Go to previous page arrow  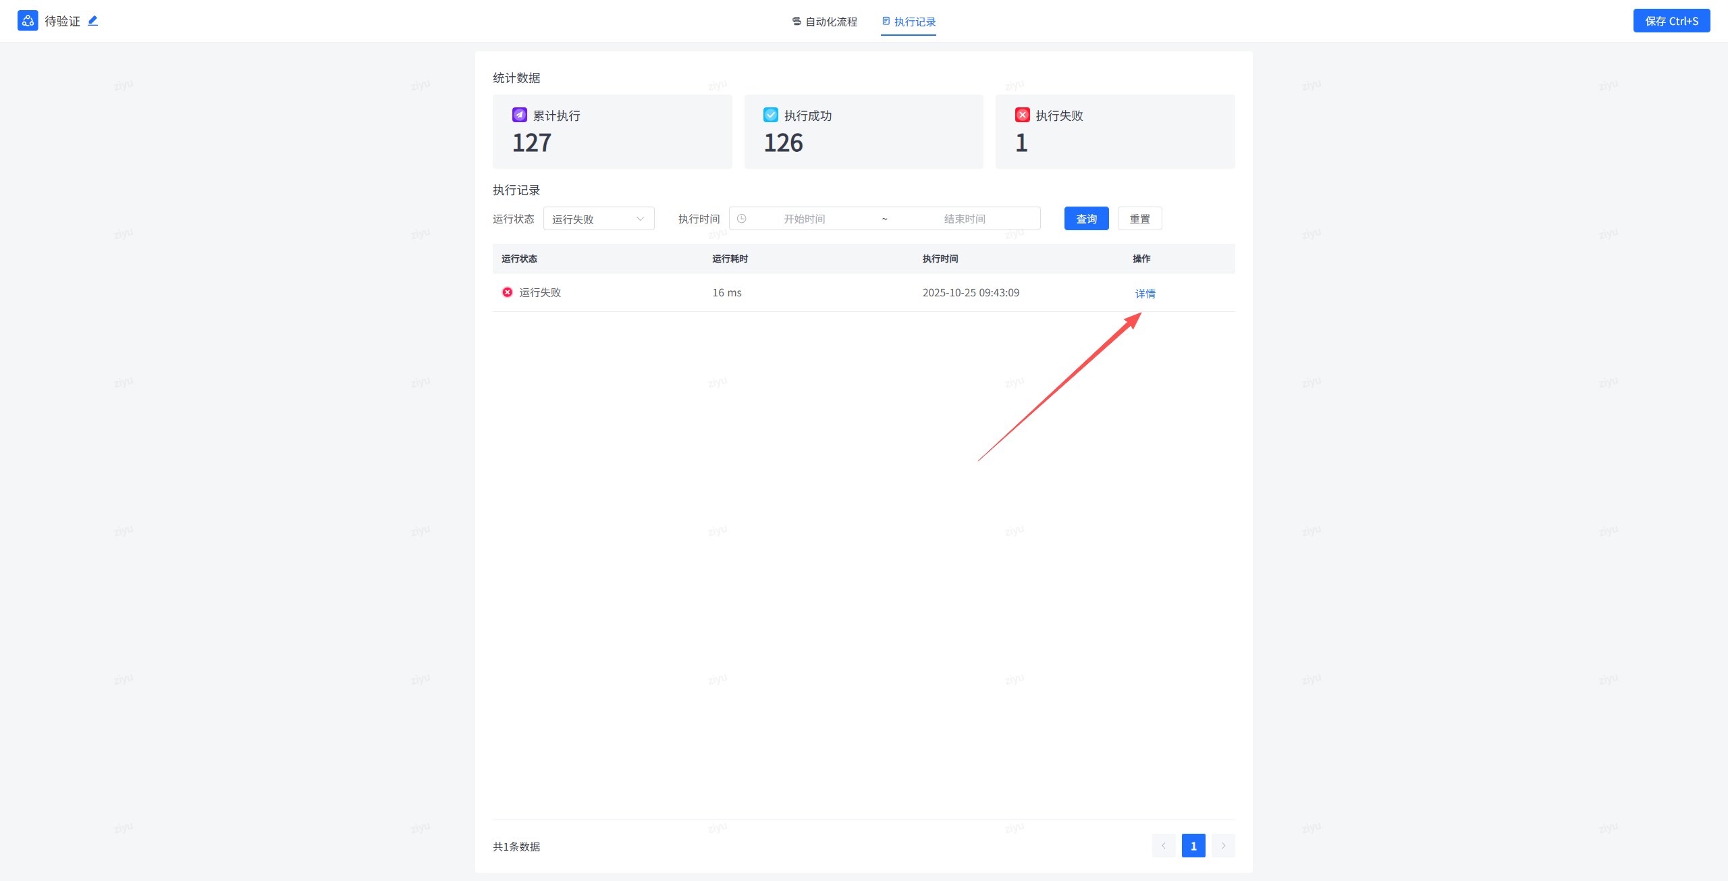click(1163, 846)
